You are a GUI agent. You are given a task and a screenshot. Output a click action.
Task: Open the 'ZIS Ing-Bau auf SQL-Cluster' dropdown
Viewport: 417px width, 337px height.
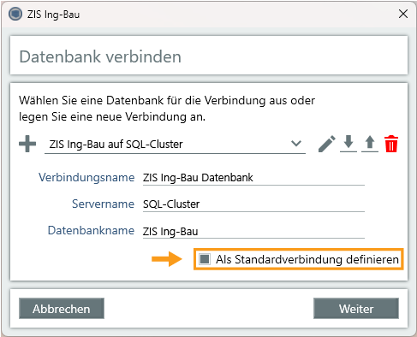(x=175, y=145)
